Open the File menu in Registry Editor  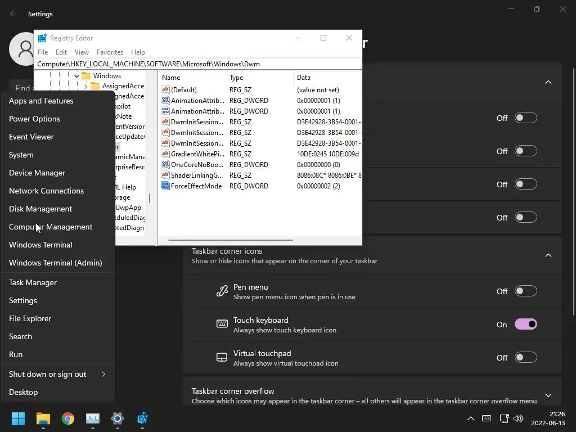coord(43,52)
